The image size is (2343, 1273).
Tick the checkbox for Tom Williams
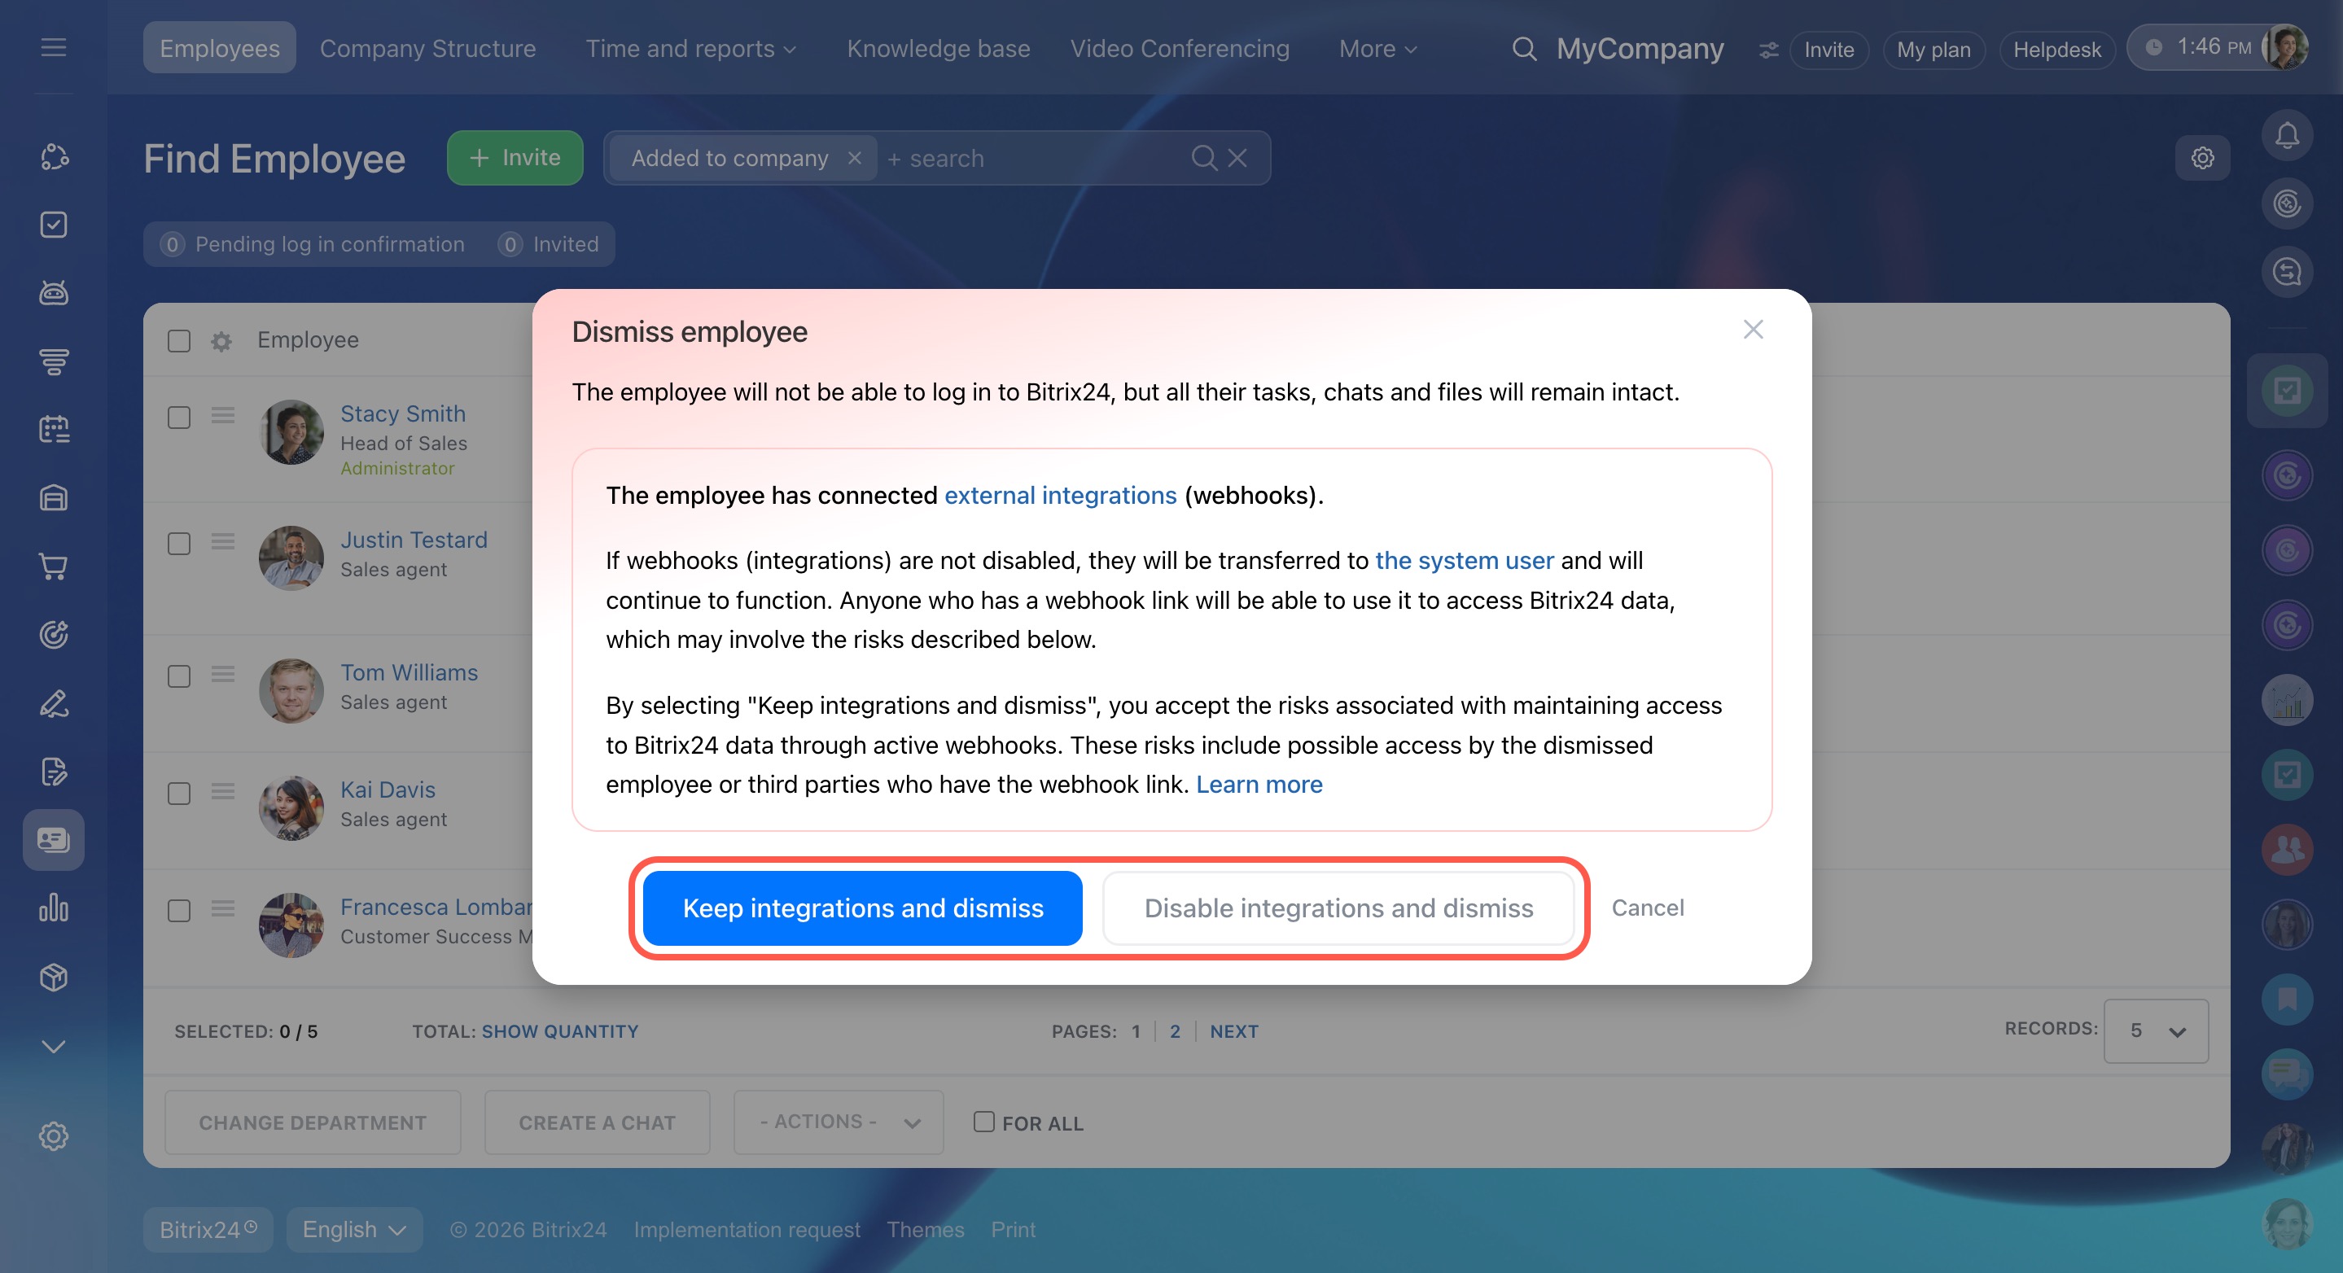[x=179, y=676]
